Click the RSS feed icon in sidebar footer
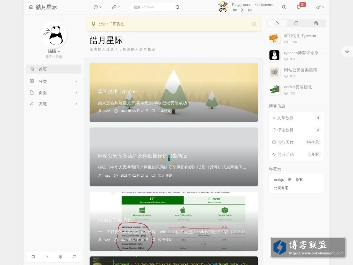 pyautogui.click(x=47, y=257)
